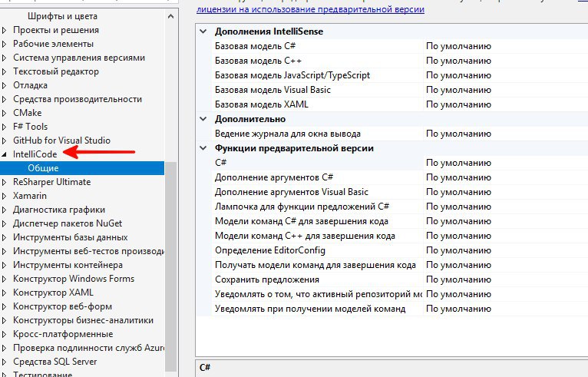Select Конструктор веб-форм item
The height and width of the screenshot is (377, 588).
point(62,306)
